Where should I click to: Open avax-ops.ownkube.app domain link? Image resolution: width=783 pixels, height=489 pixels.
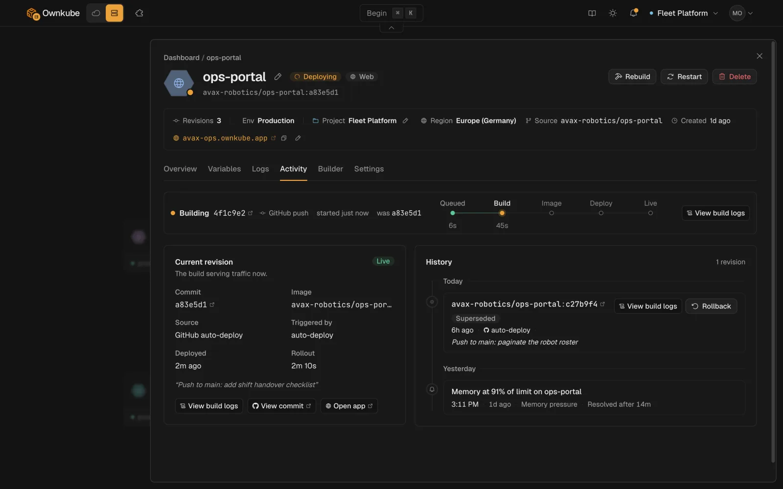click(225, 138)
